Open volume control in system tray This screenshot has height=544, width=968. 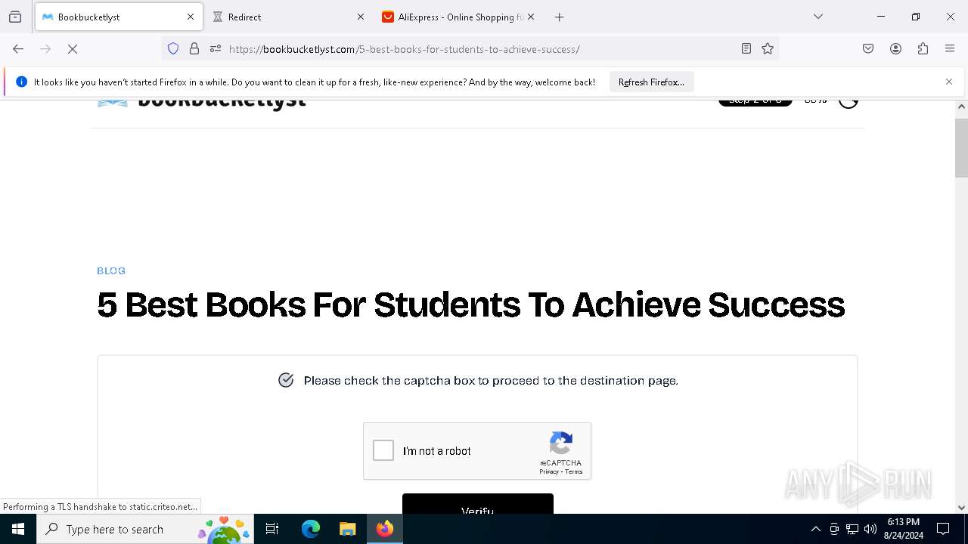870,529
